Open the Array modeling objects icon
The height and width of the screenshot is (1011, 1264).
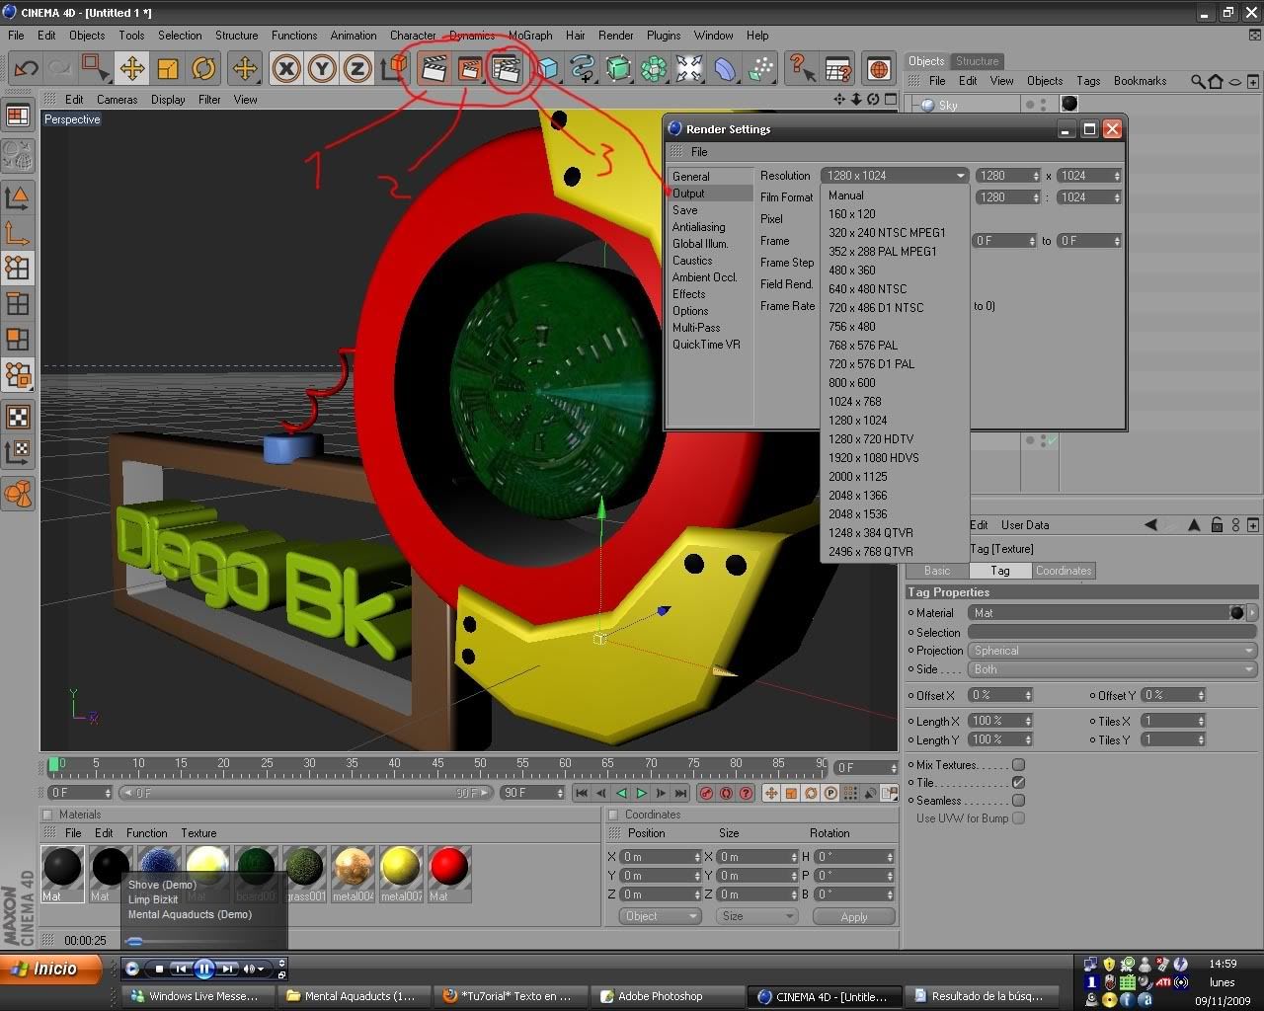click(654, 68)
